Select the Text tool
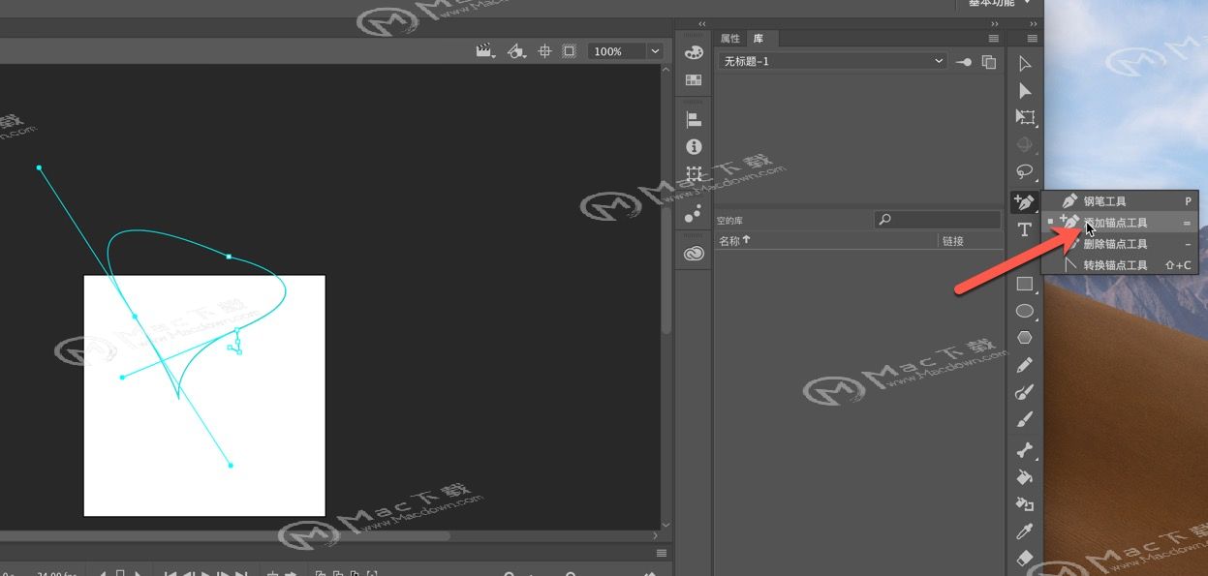The height and width of the screenshot is (576, 1208). 1024,229
